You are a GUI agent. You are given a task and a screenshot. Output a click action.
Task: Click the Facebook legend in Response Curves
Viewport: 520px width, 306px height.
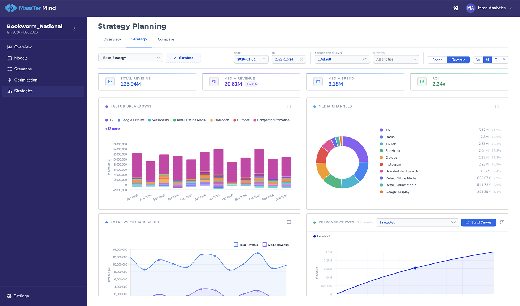coord(322,236)
